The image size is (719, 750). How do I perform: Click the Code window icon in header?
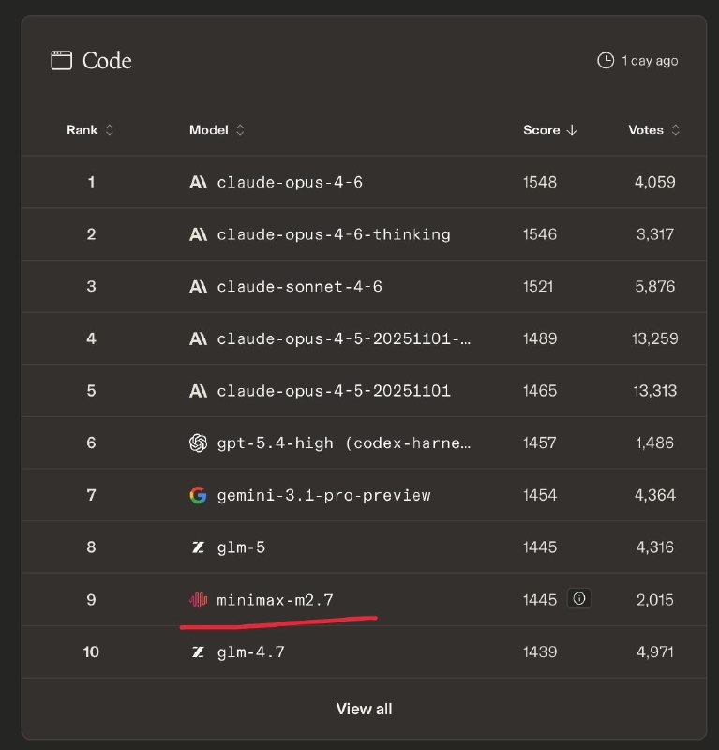click(x=61, y=61)
